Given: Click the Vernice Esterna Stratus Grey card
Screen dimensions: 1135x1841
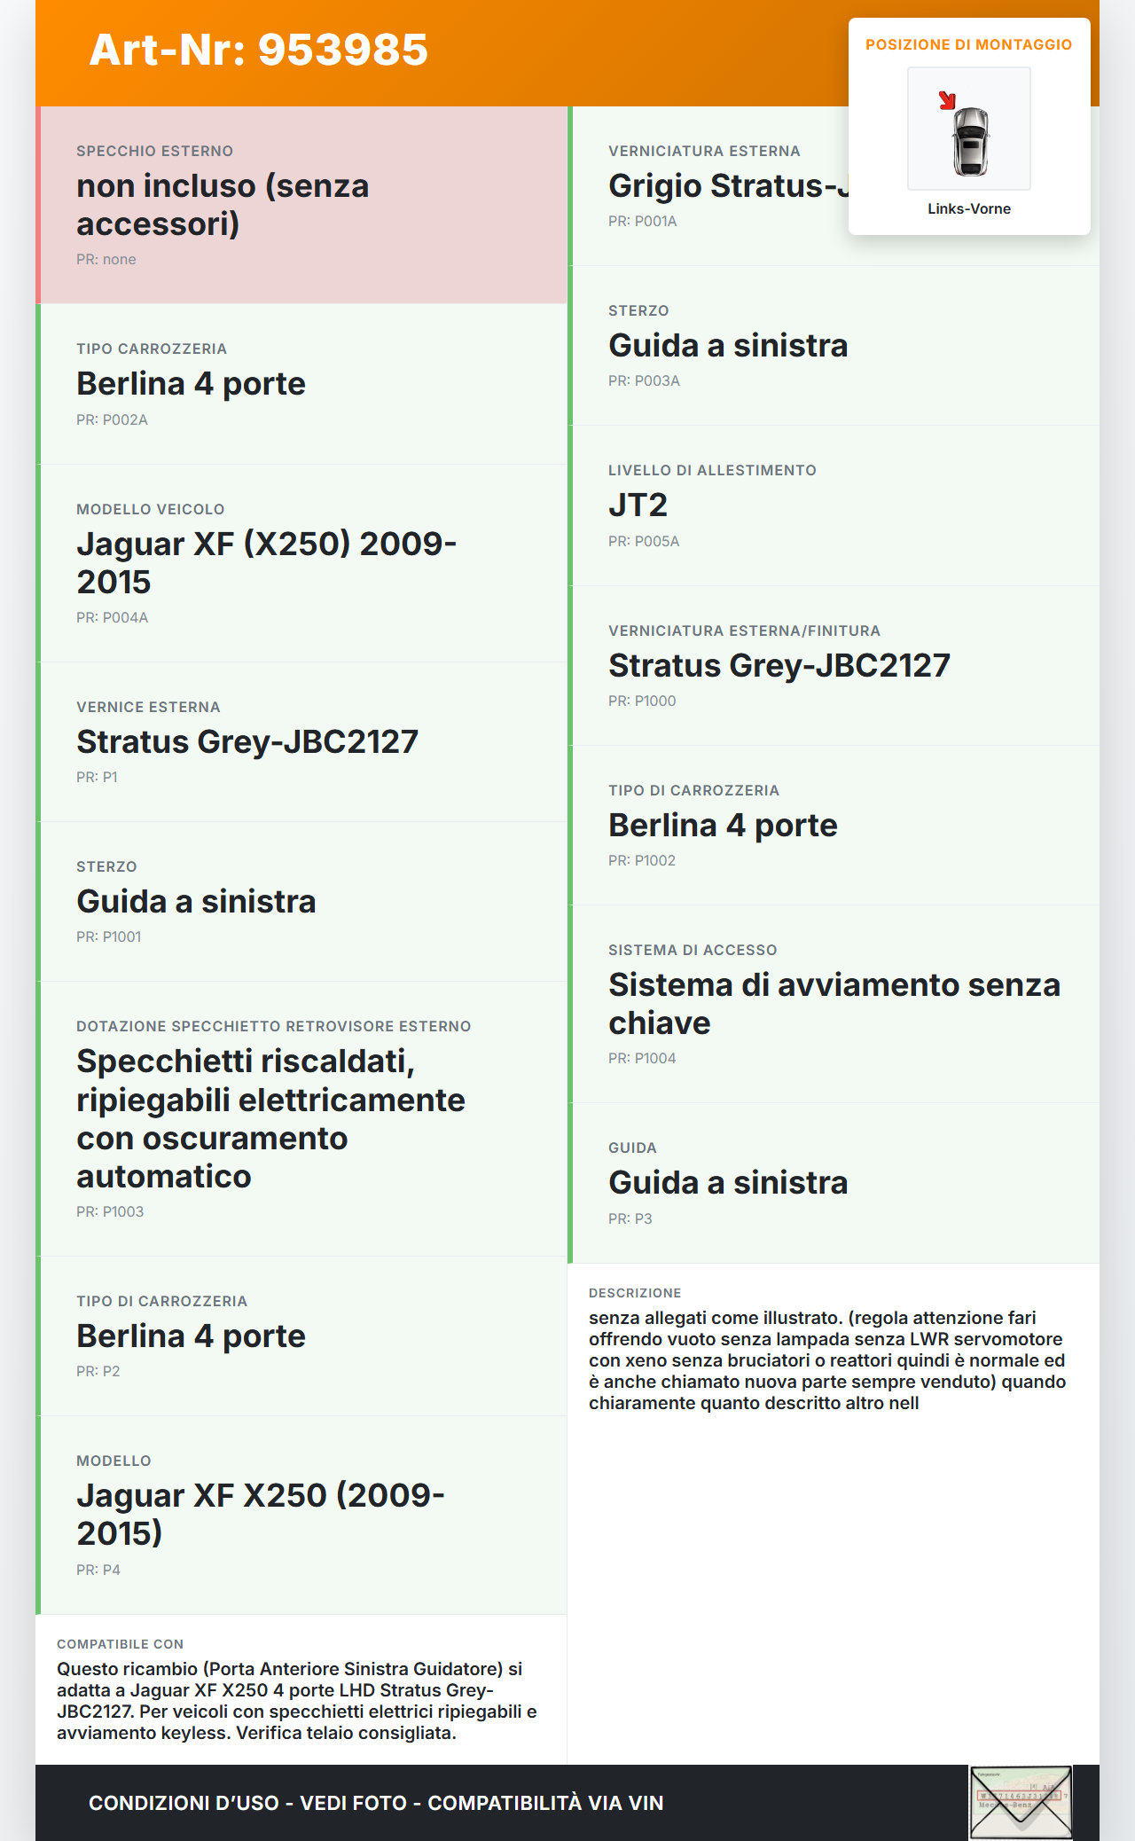Looking at the screenshot, I should coord(301,742).
